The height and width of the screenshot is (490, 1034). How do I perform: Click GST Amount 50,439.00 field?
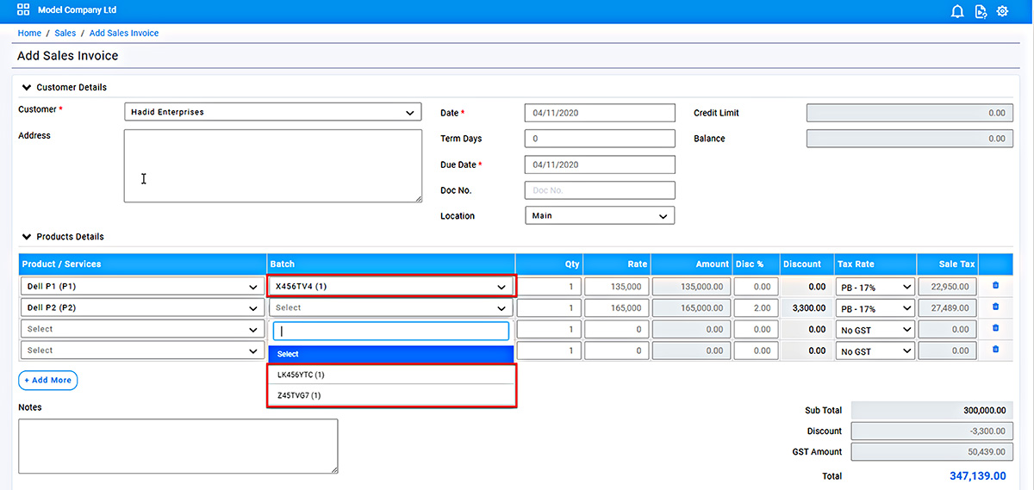[931, 451]
